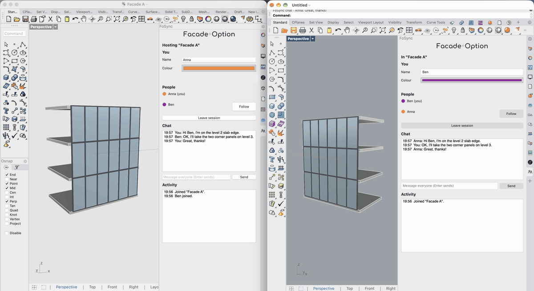
Task: Open FoSync panel gear menu in Facade A window
Action: [263, 27]
